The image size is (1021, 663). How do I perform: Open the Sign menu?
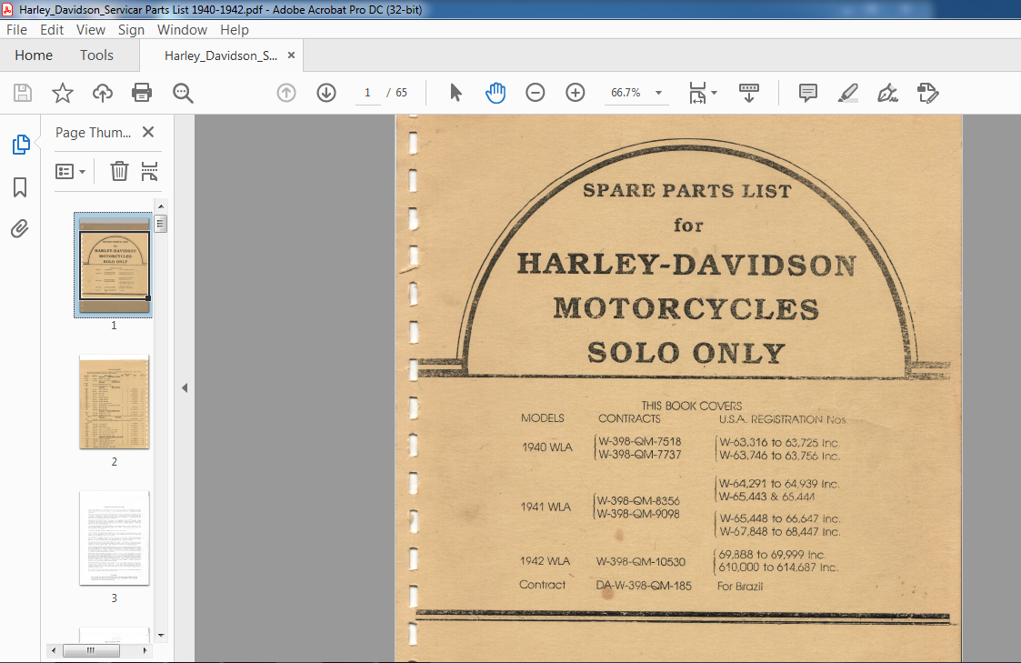[x=131, y=30]
